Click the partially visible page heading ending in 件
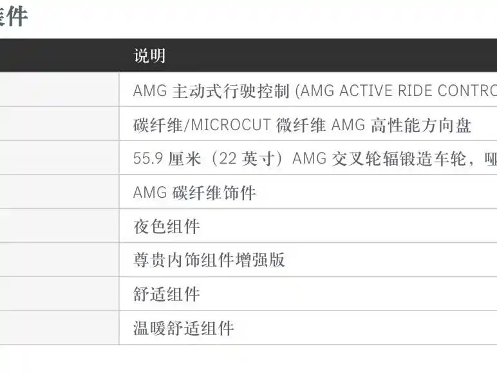The width and height of the screenshot is (497, 373). 14,16
